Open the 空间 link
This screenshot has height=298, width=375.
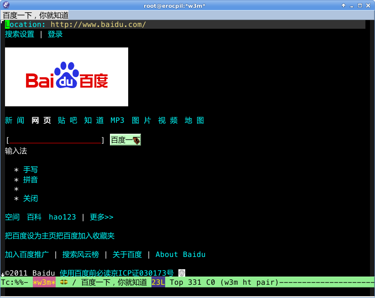pyautogui.click(x=12, y=217)
